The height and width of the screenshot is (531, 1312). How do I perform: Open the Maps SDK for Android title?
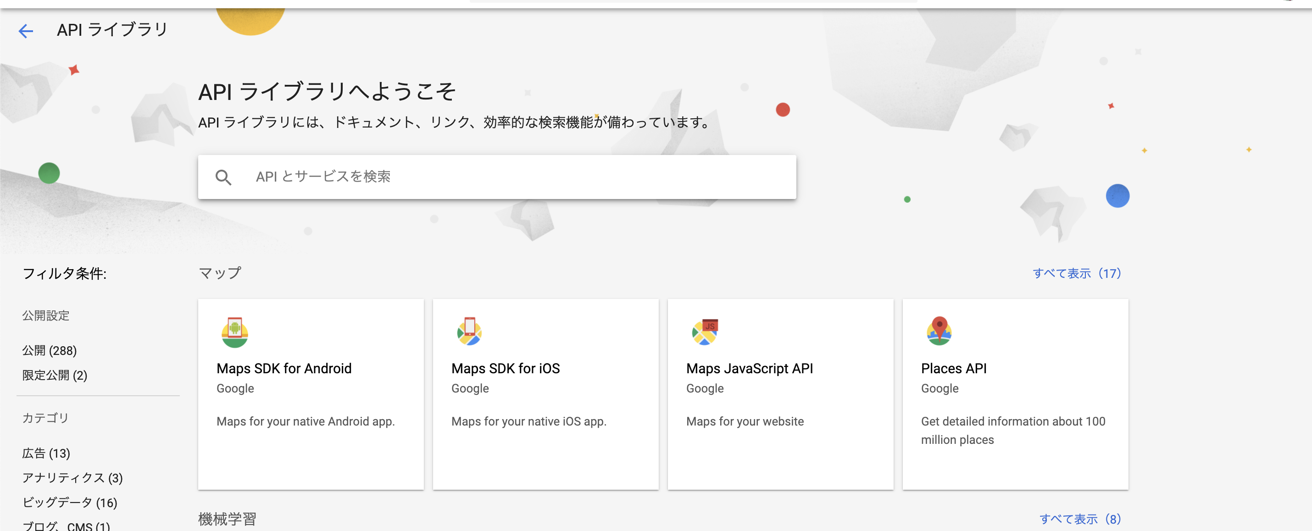(284, 368)
